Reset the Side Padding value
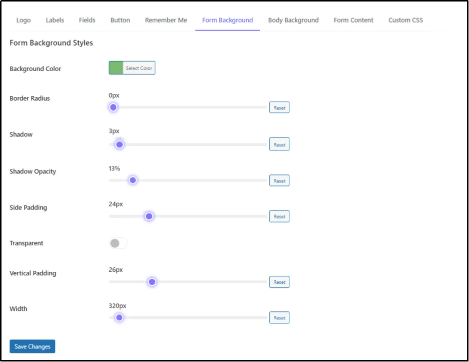469x362 pixels. (279, 217)
